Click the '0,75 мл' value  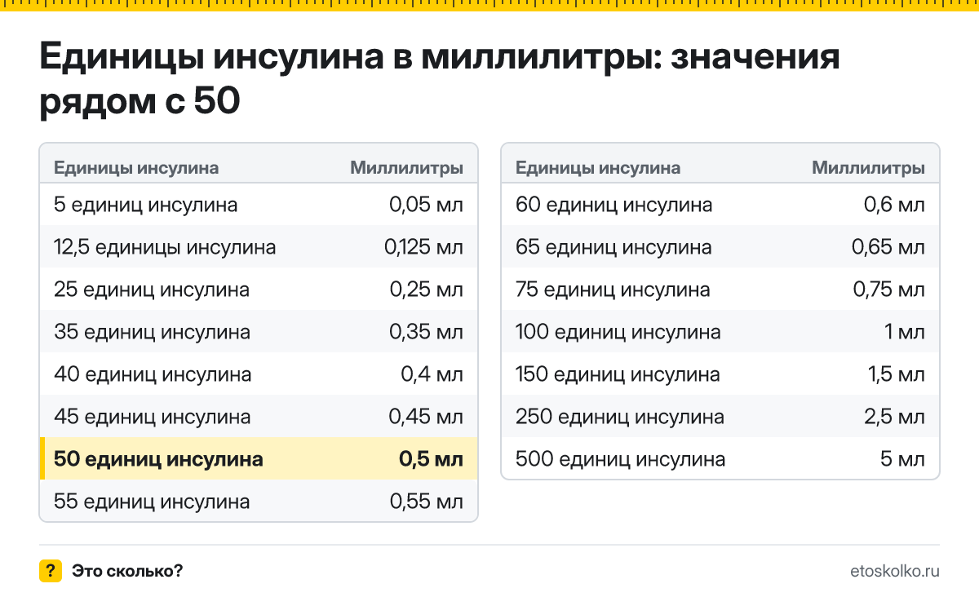tap(888, 289)
